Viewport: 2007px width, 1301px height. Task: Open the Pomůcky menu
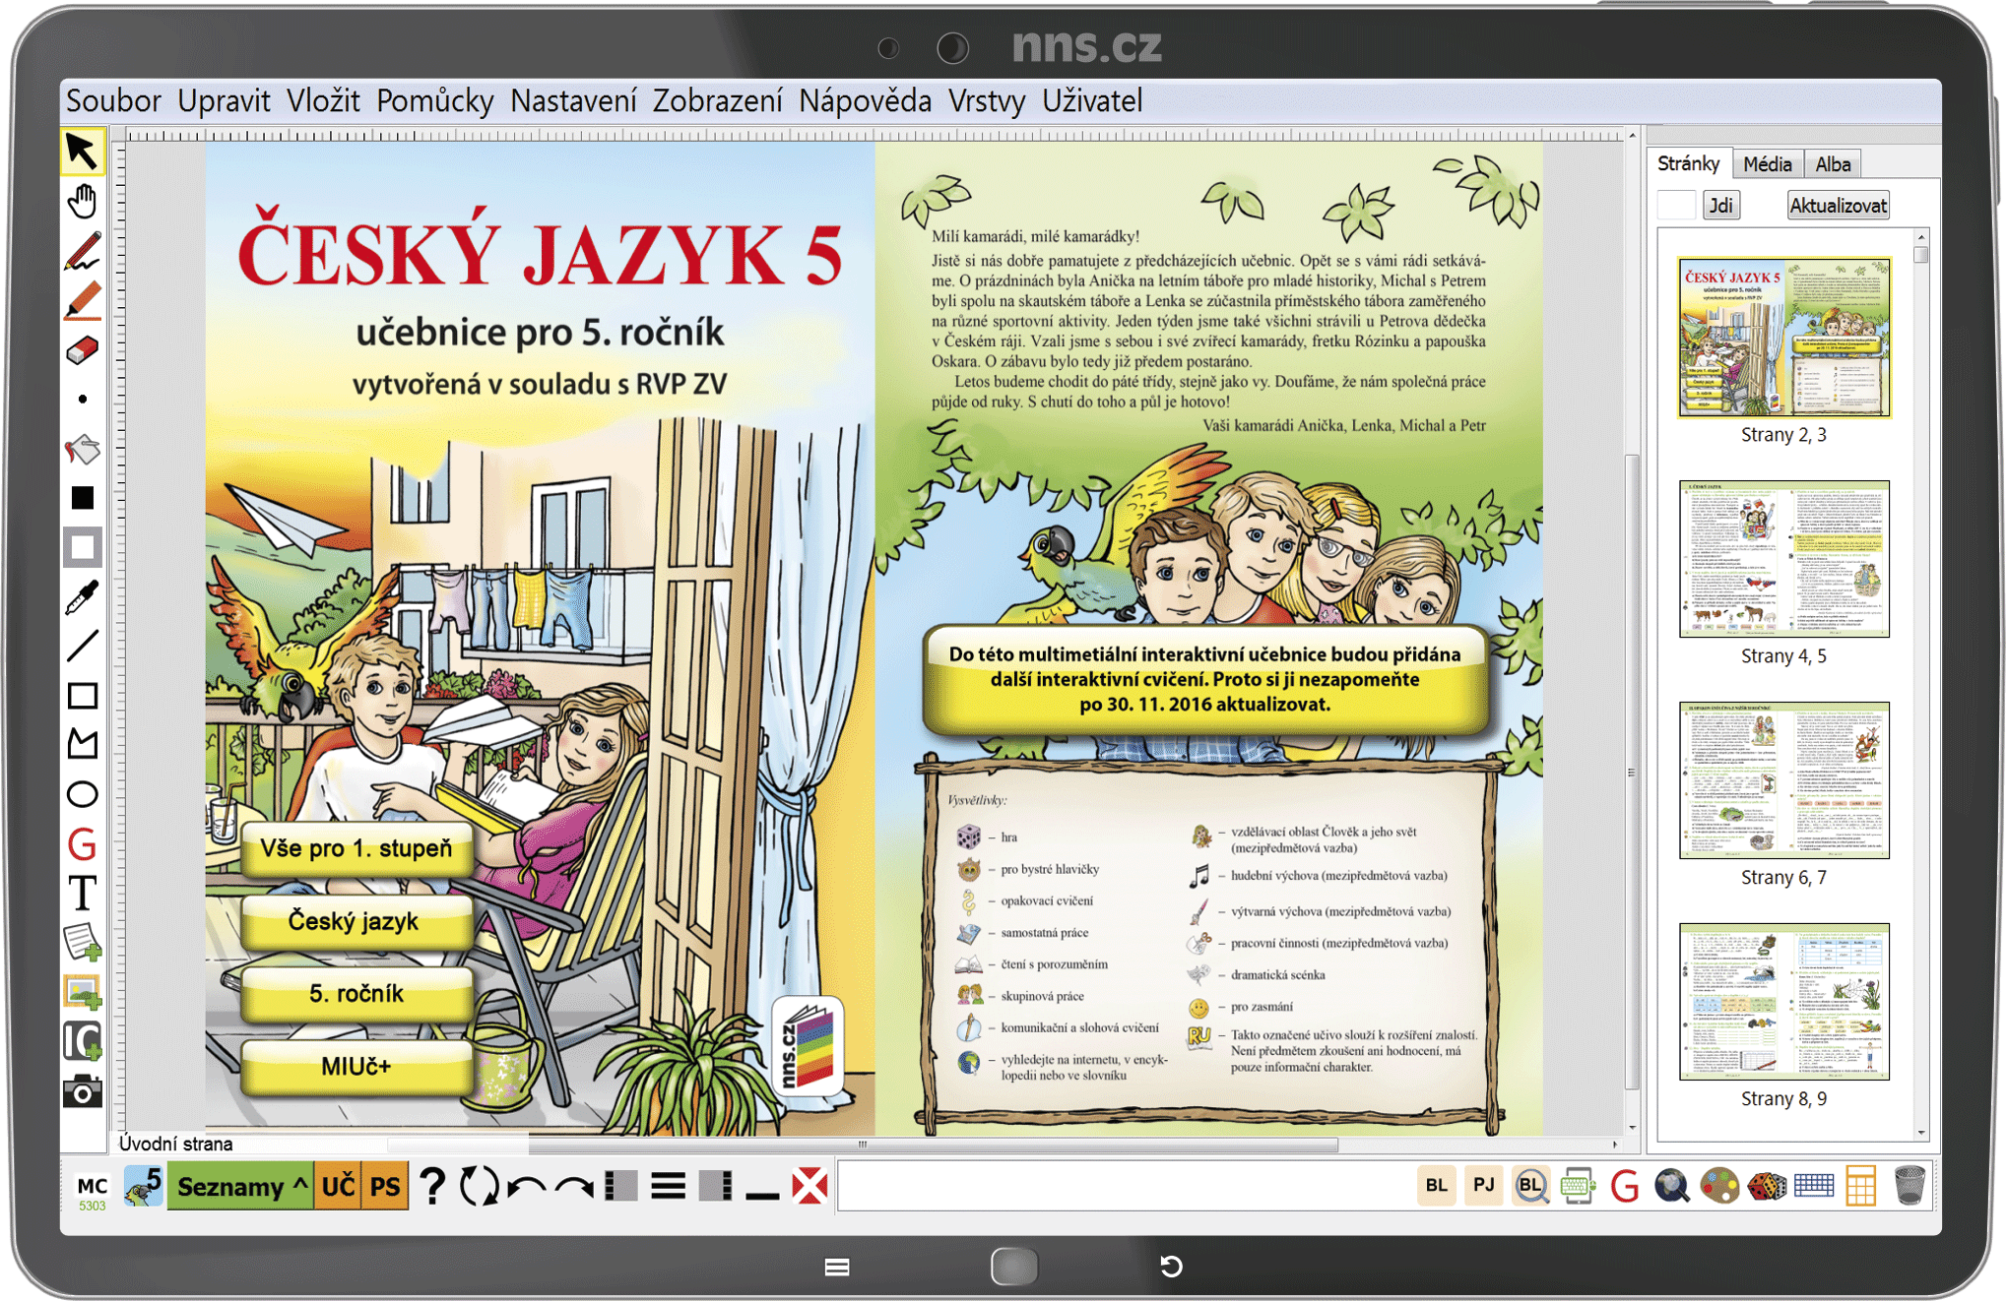434,100
